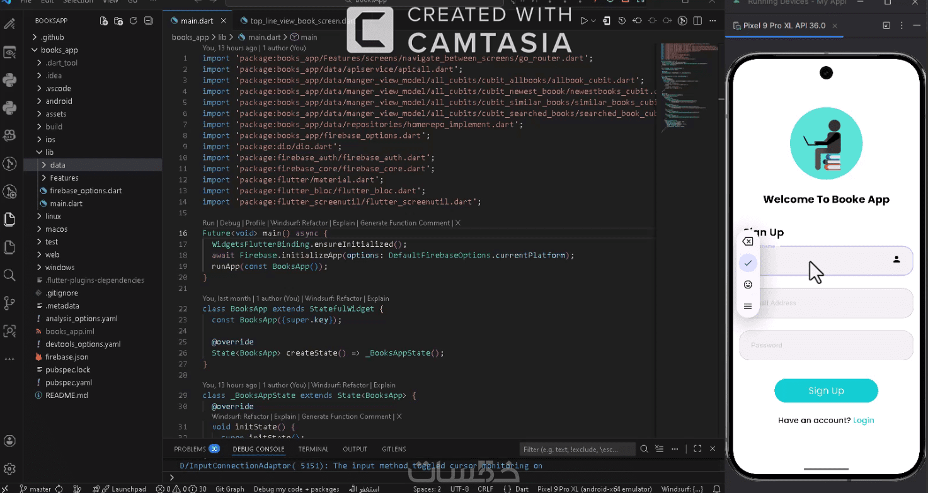
Task: Maximize the bottom panel
Action: pyautogui.click(x=697, y=449)
